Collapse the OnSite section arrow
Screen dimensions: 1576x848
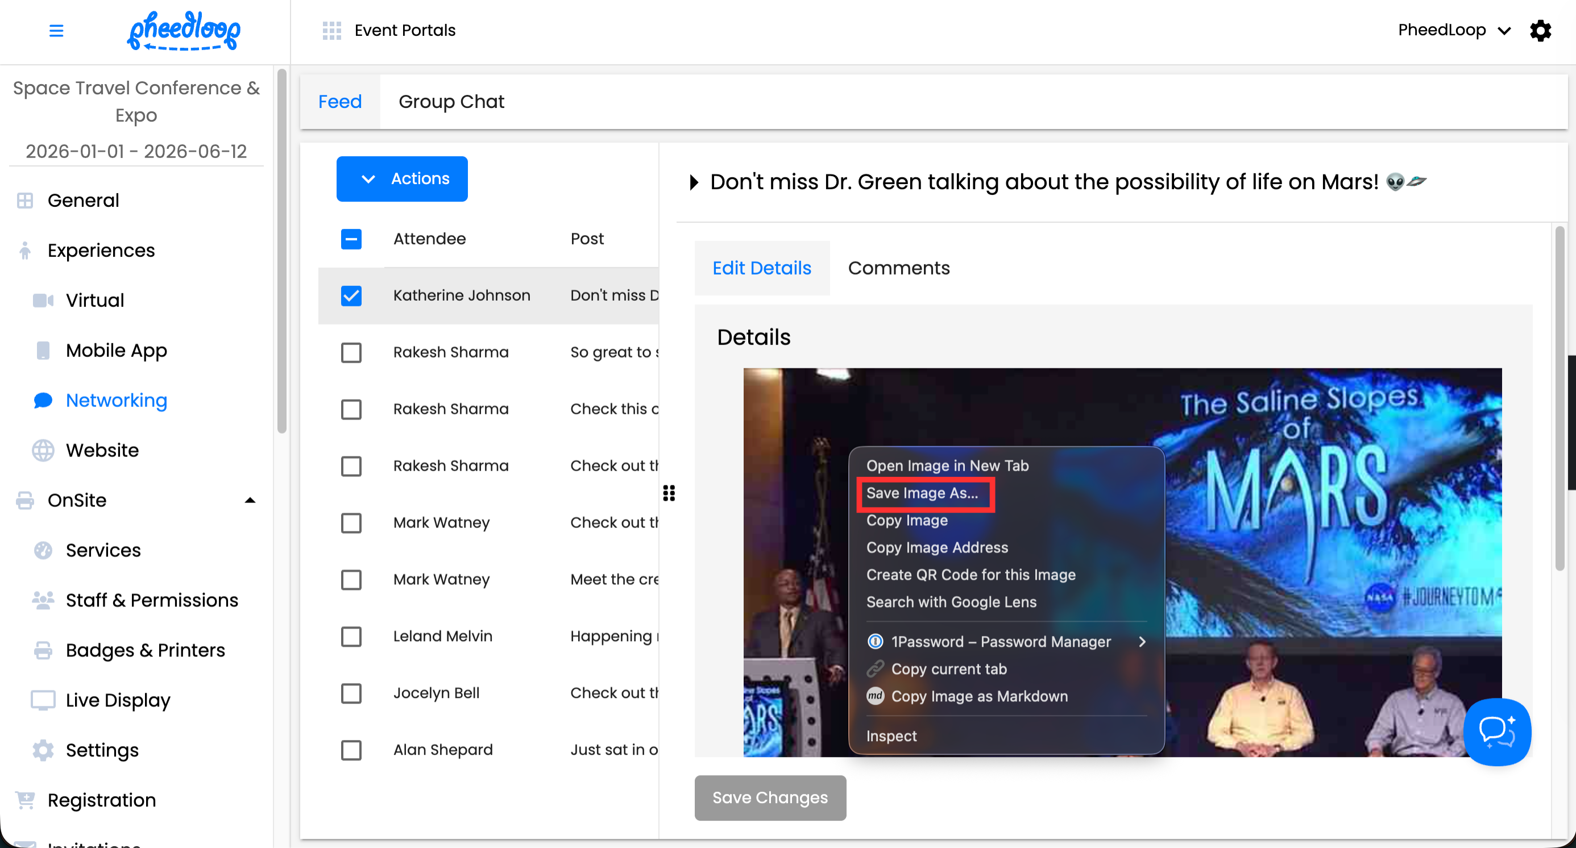(250, 500)
